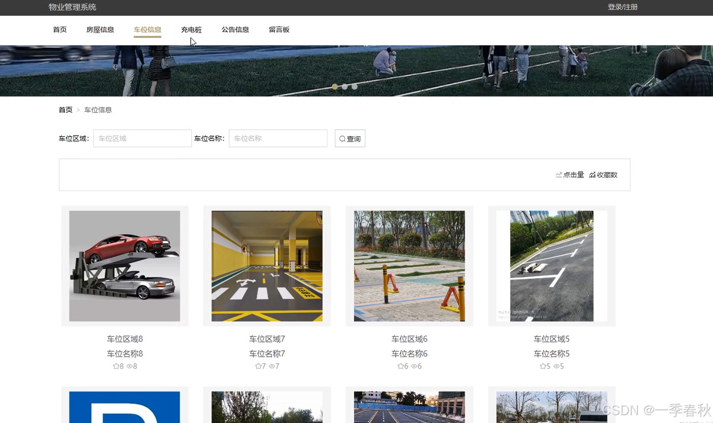Screen dimensions: 713x423
Task: Open the 车位区域6 parking lock thumbnail
Action: click(410, 266)
